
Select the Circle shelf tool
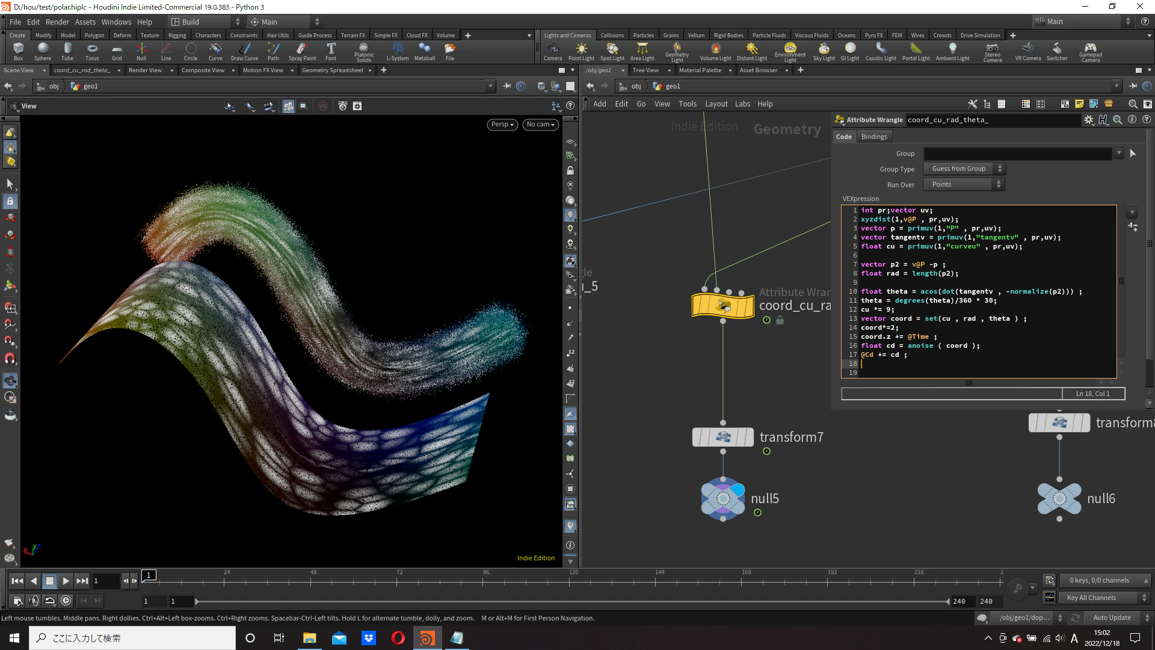[191, 52]
